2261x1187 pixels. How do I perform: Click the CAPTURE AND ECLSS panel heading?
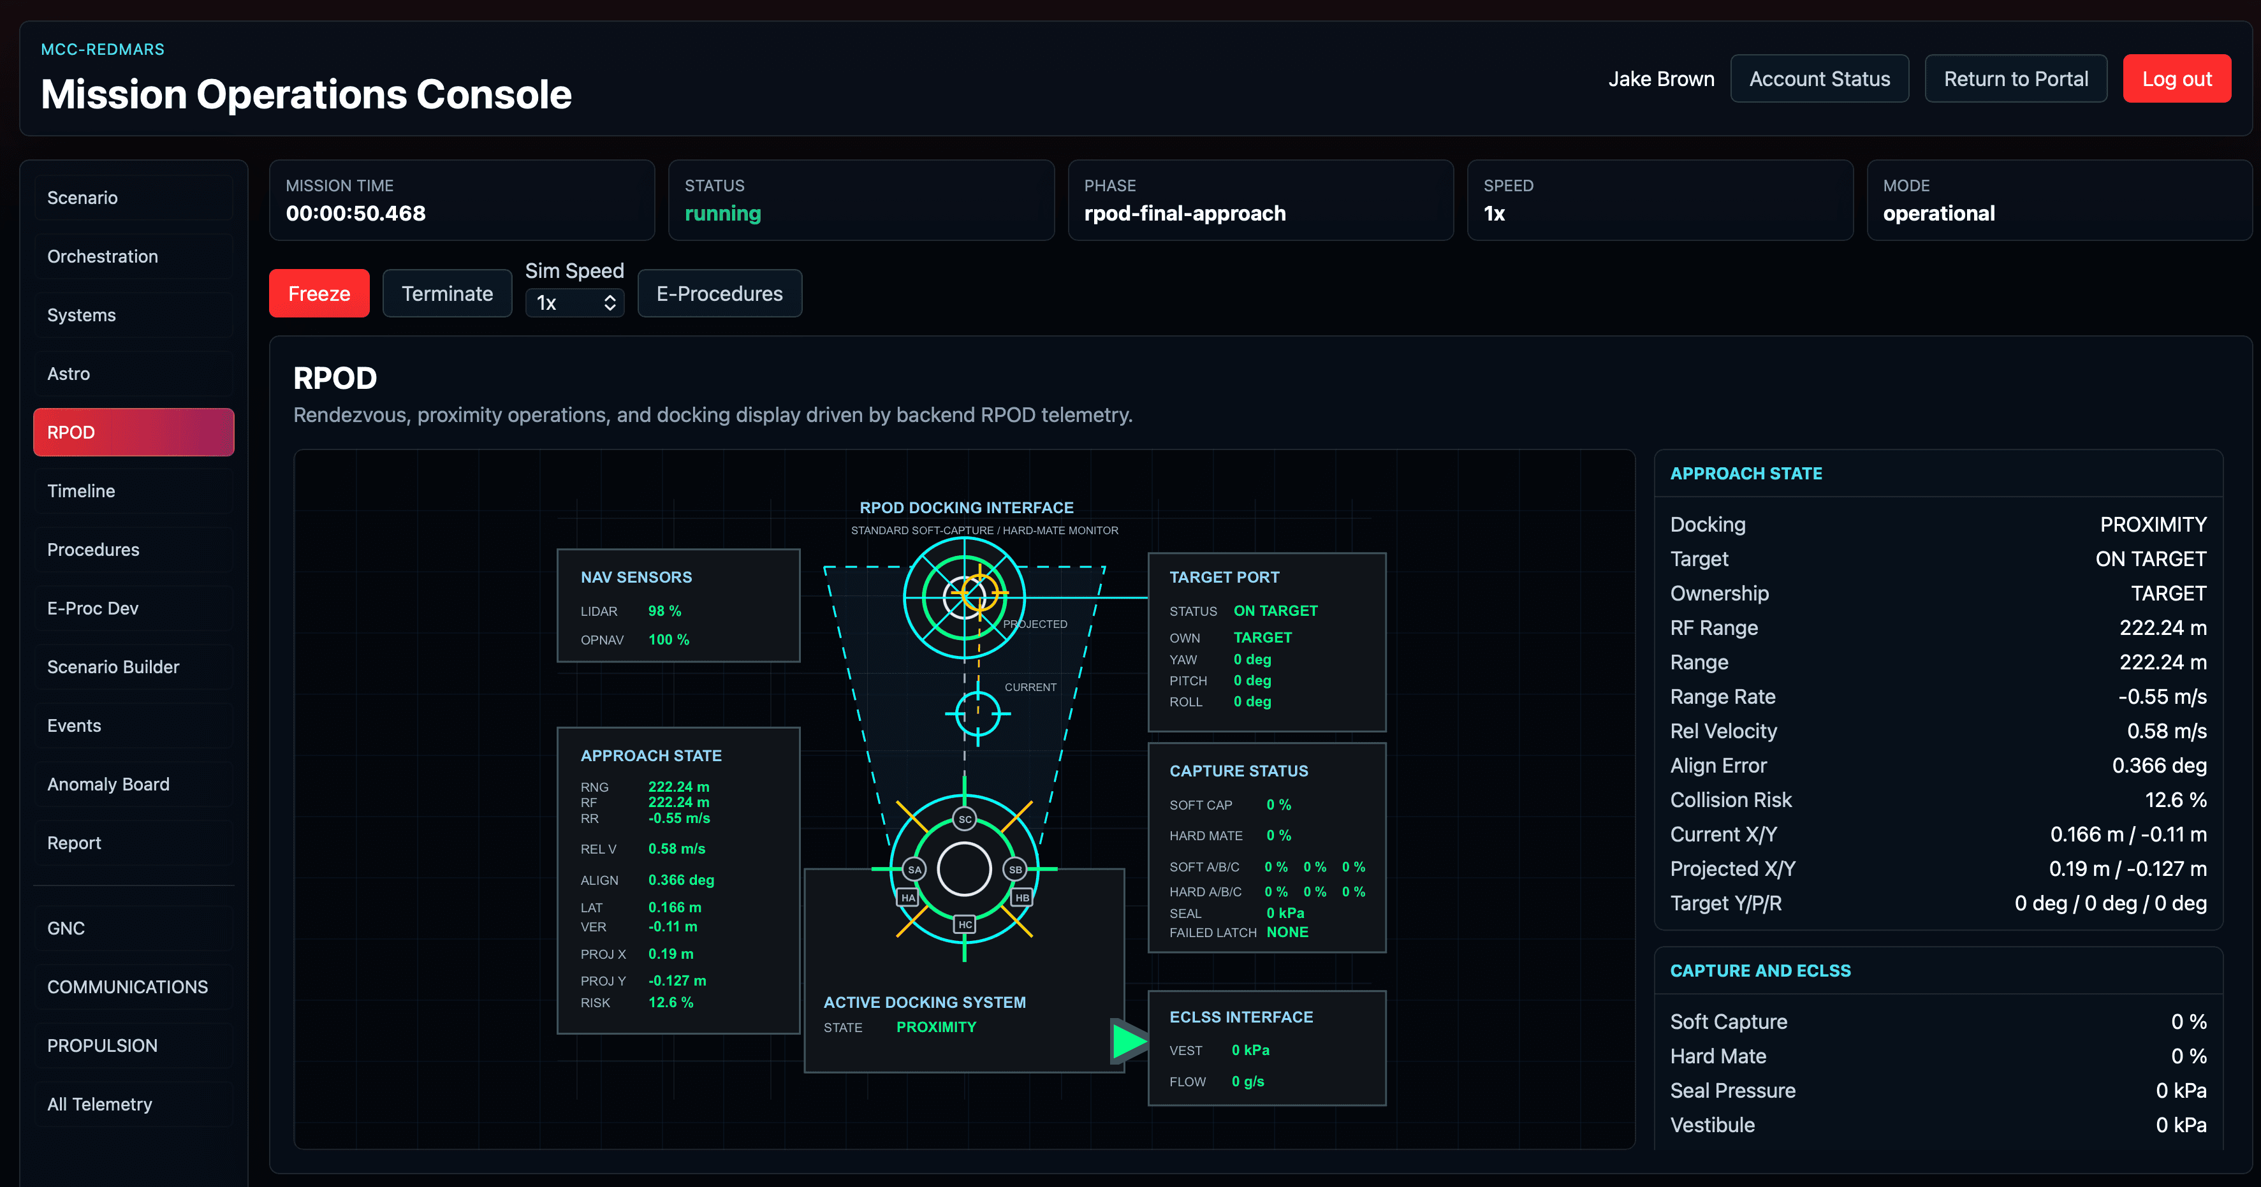click(1760, 971)
